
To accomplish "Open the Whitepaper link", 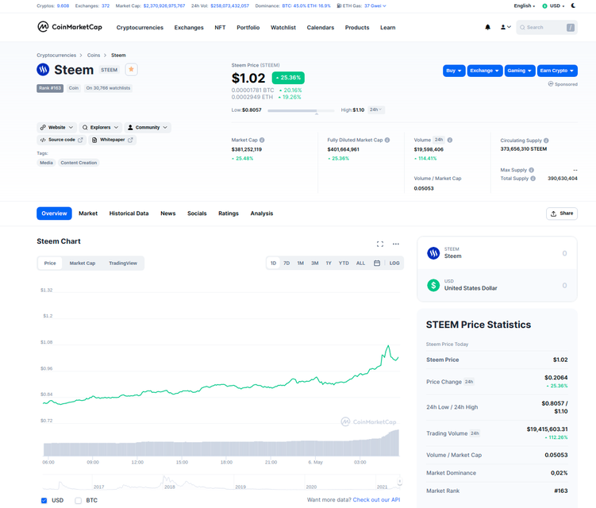I will [x=113, y=140].
